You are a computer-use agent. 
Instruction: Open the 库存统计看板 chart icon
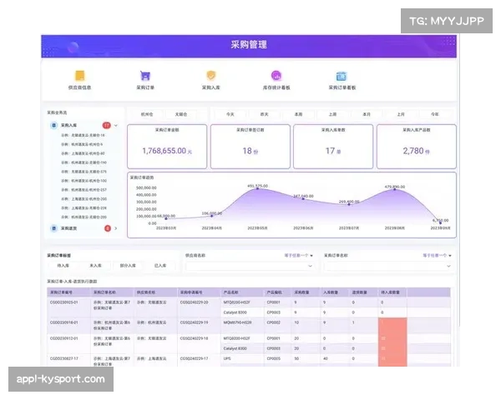tap(276, 76)
